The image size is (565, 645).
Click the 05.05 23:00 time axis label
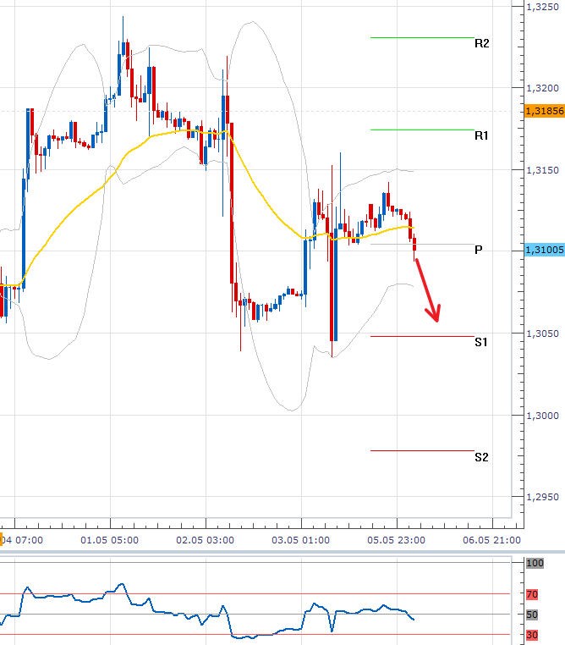(396, 540)
